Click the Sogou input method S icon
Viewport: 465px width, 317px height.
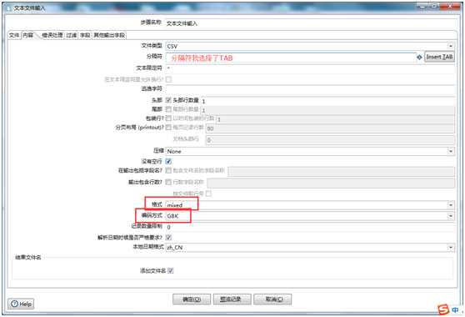443,309
